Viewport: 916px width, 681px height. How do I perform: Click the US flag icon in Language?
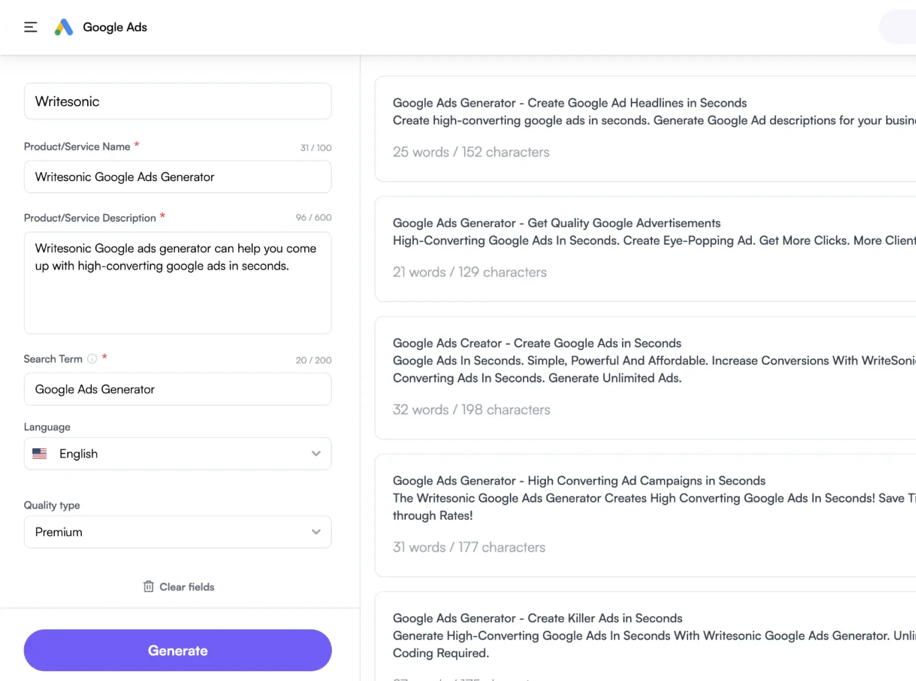39,454
